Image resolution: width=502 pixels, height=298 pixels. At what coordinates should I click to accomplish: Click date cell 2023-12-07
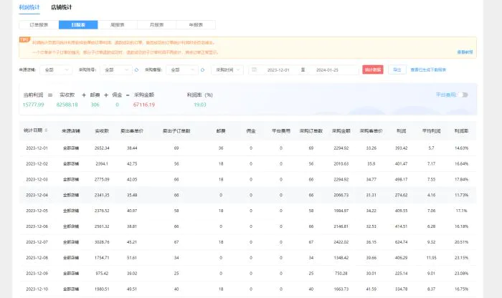point(37,242)
